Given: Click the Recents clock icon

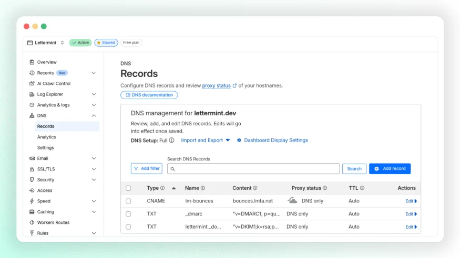Looking at the screenshot, I should [x=32, y=73].
